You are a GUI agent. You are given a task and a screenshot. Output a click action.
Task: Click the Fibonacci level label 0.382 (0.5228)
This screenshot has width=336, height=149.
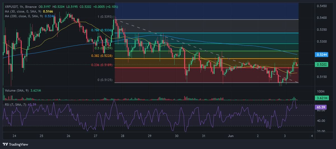[x=101, y=56]
